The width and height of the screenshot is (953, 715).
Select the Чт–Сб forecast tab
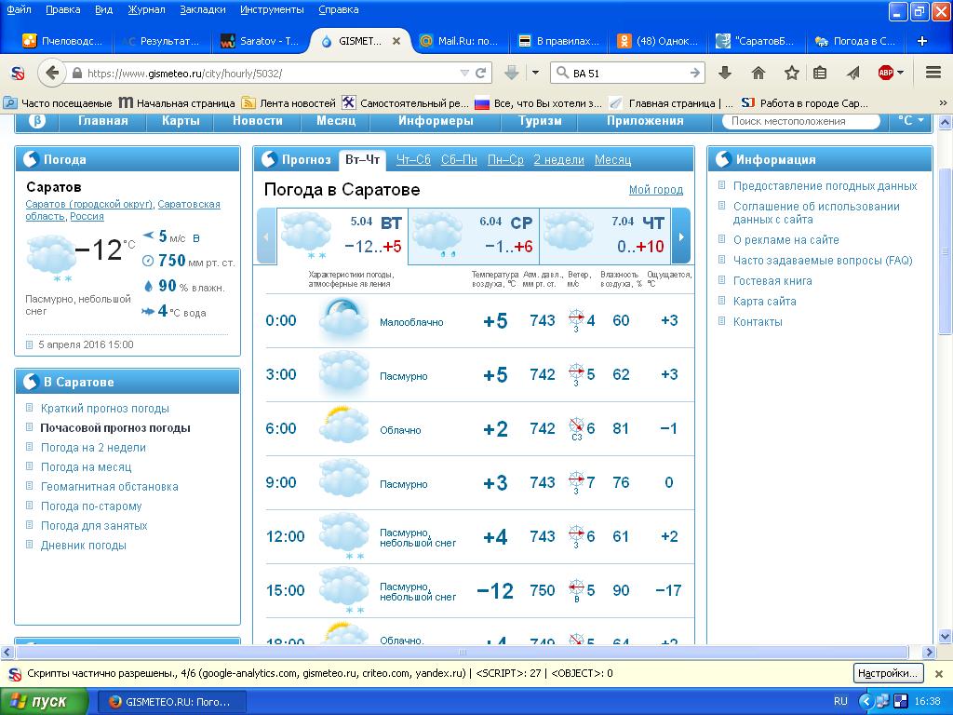pos(413,160)
